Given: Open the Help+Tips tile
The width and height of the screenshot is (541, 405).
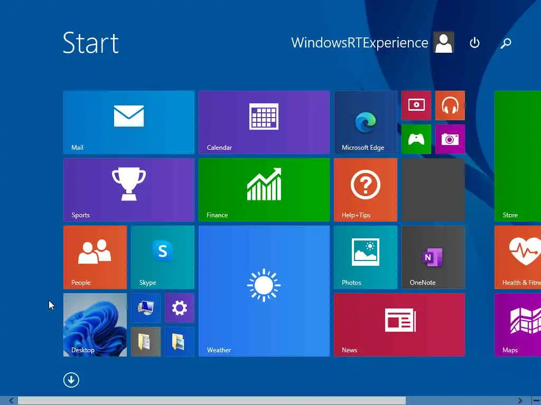Looking at the screenshot, I should [x=366, y=190].
